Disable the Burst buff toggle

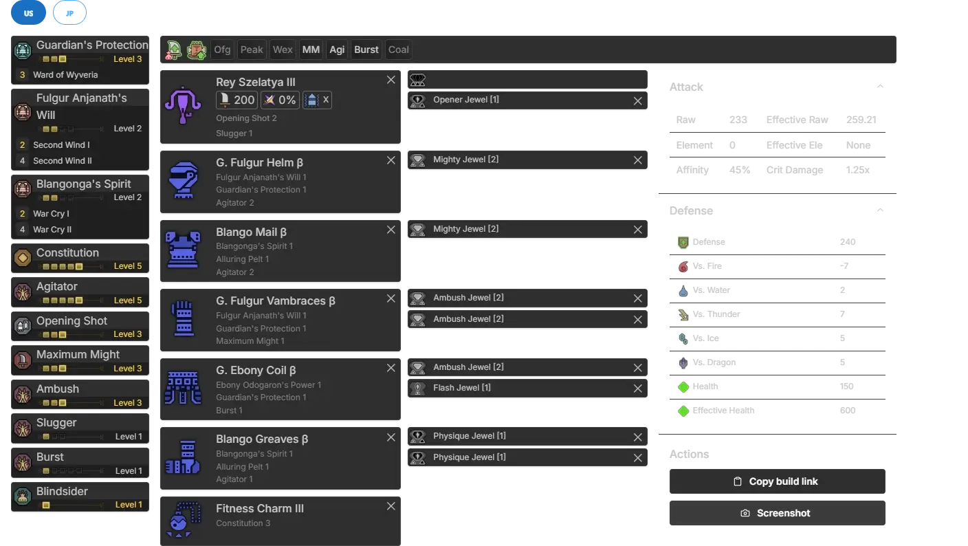coord(366,50)
